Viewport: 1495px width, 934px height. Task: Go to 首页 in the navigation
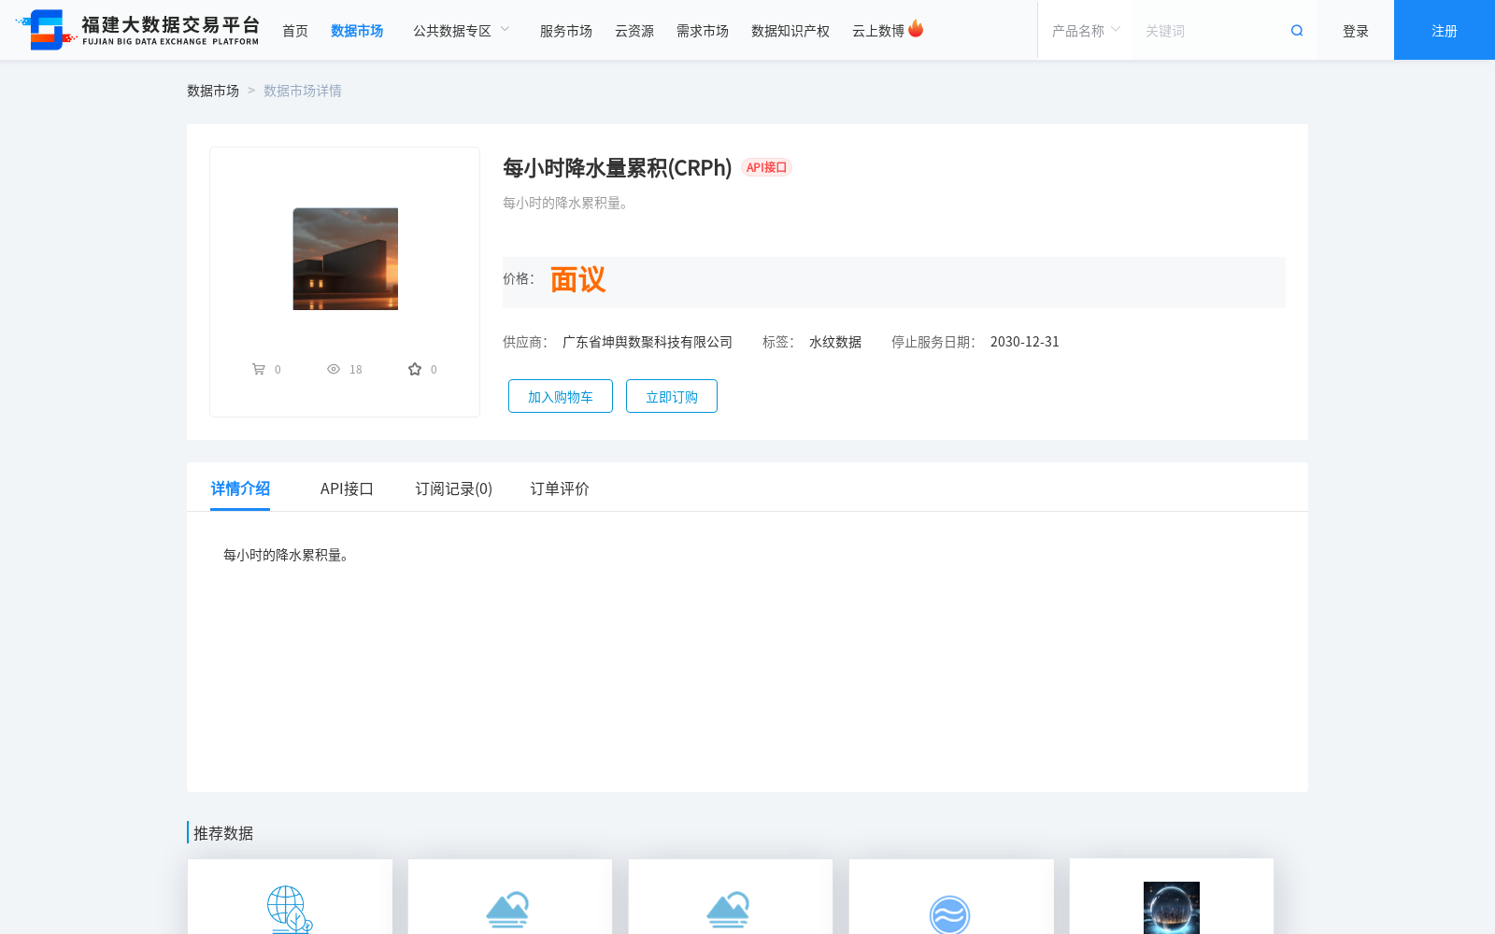(x=295, y=31)
